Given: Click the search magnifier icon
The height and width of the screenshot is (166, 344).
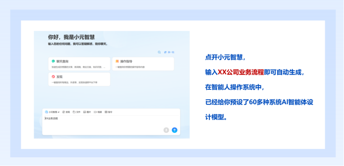Looking at the screenshot, I should (x=159, y=52).
